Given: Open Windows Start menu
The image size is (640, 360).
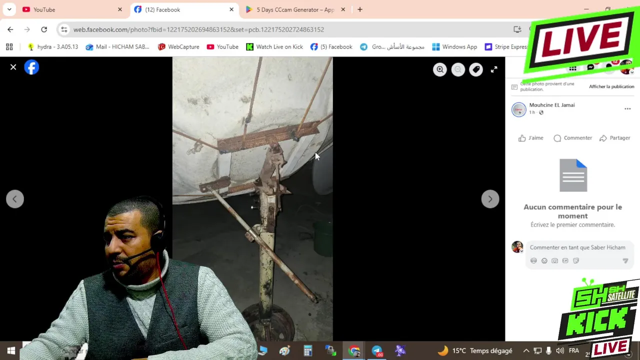Looking at the screenshot, I should click(x=11, y=351).
